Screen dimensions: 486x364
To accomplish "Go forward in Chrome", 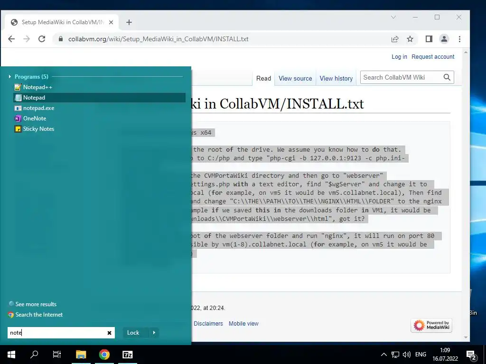I will (27, 39).
